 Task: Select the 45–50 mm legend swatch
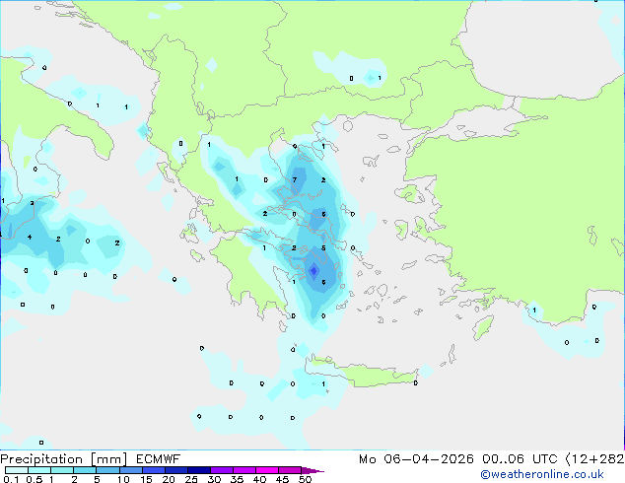point(290,470)
